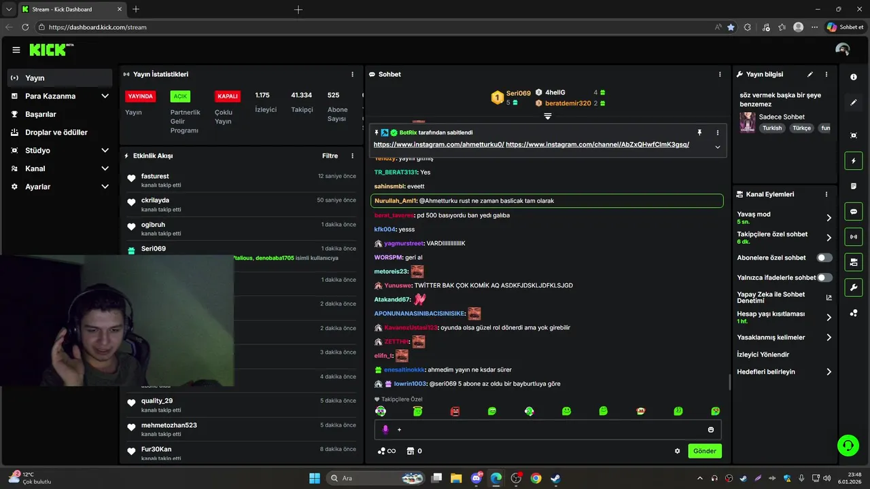Open the instagram.com/ahmetturku0 link

click(x=439, y=145)
